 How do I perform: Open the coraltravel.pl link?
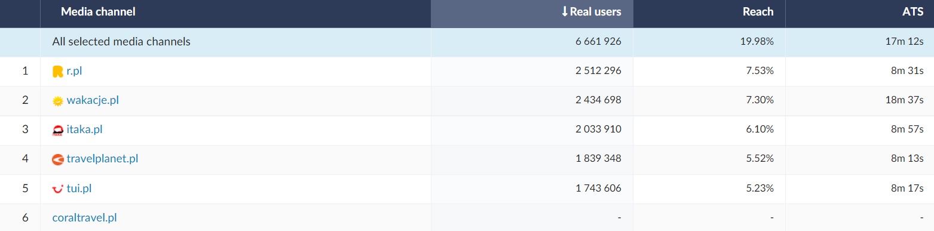coord(84,218)
